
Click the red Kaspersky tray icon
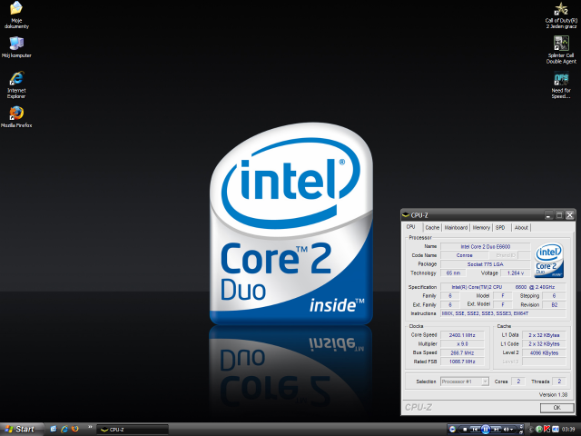click(547, 430)
